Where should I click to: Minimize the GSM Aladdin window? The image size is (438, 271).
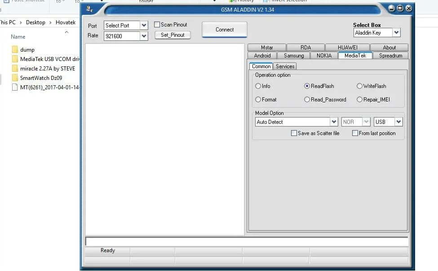(392, 9)
